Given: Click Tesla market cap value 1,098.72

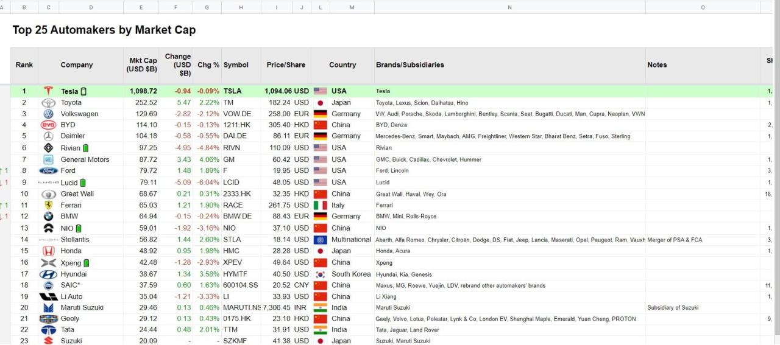Looking at the screenshot, I should click(x=143, y=91).
